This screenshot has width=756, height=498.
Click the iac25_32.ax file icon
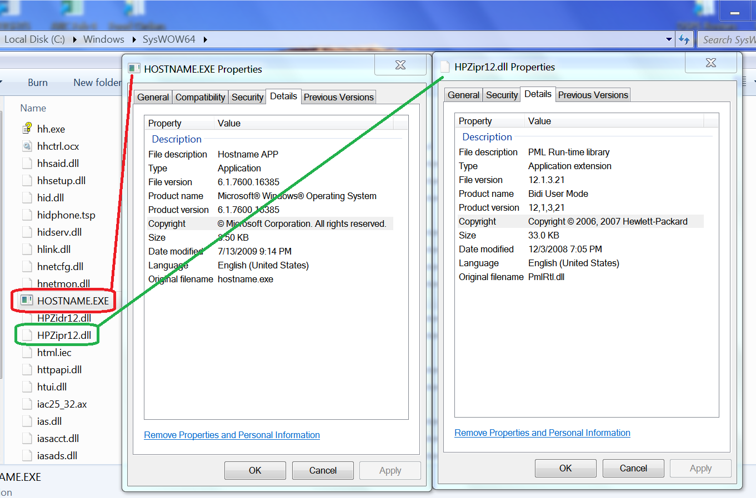pyautogui.click(x=27, y=404)
